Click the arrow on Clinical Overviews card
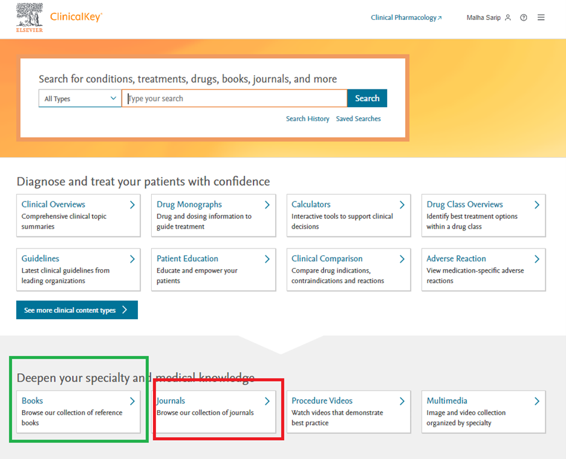Image resolution: width=566 pixels, height=459 pixels. pos(132,205)
